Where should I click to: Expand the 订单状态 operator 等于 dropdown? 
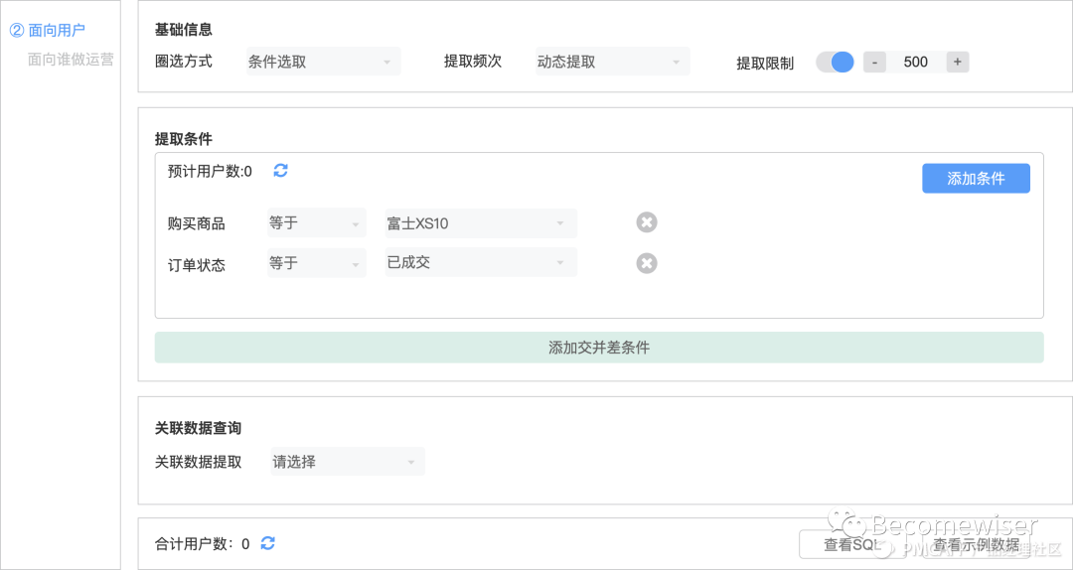tap(316, 263)
